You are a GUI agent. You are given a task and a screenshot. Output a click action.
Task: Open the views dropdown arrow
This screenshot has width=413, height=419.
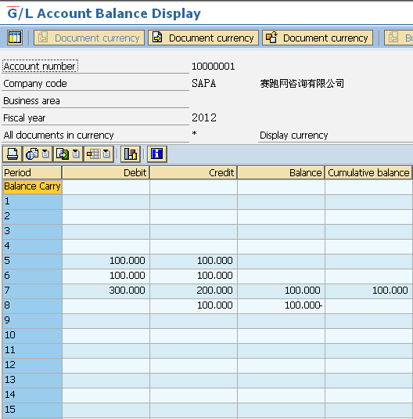click(x=46, y=154)
